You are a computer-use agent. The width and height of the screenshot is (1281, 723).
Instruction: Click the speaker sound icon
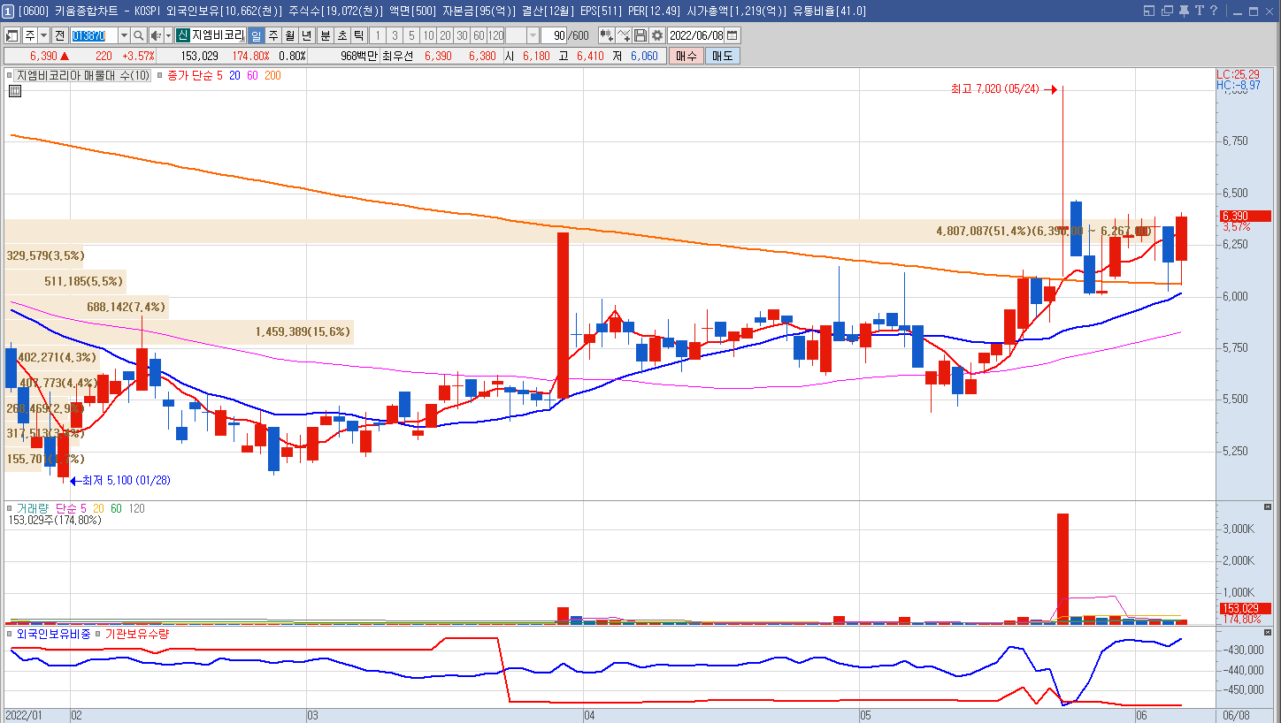tap(157, 35)
